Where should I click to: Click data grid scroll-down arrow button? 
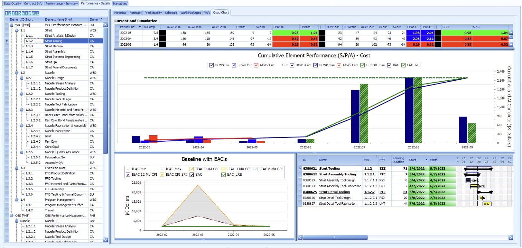(511, 45)
